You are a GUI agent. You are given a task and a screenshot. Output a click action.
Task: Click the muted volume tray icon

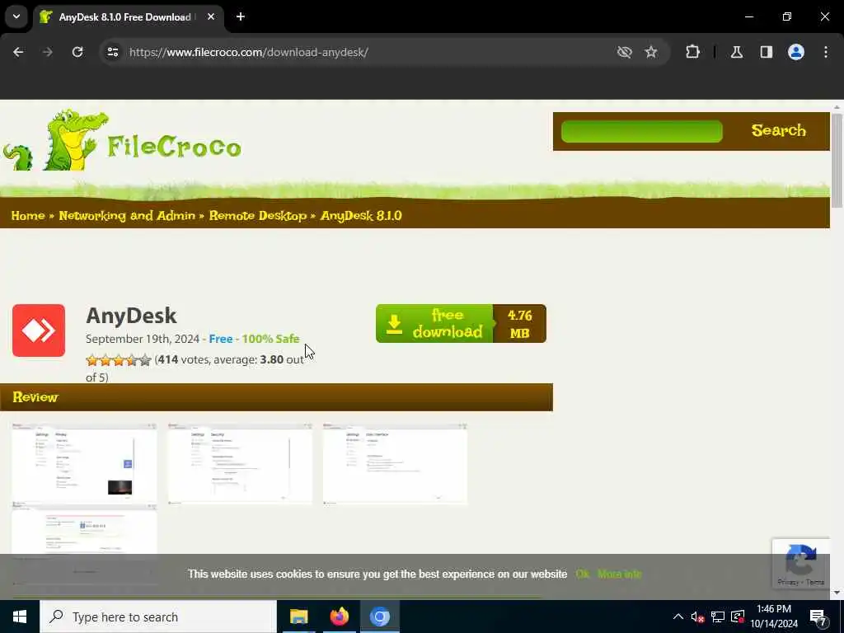(x=697, y=617)
